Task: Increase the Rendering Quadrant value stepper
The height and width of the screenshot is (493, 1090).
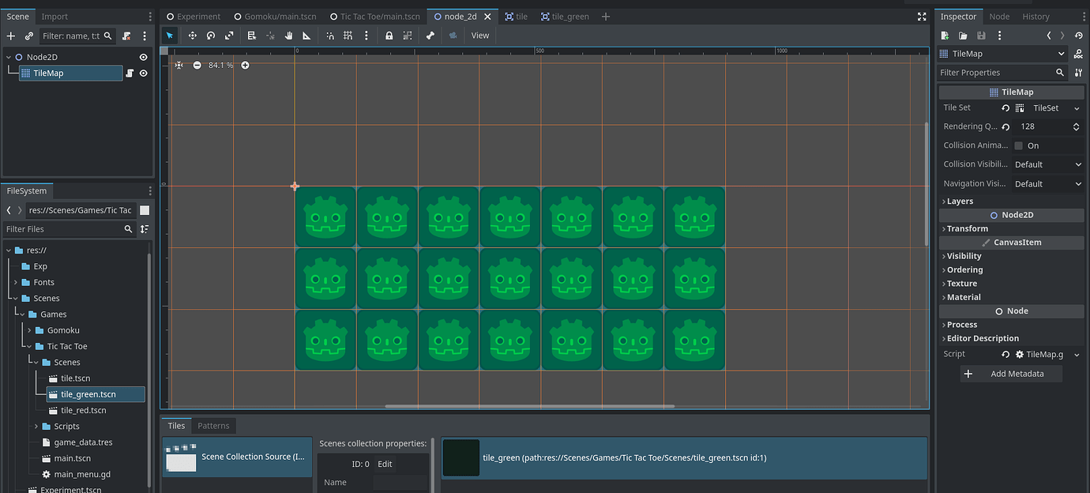Action: (1076, 123)
